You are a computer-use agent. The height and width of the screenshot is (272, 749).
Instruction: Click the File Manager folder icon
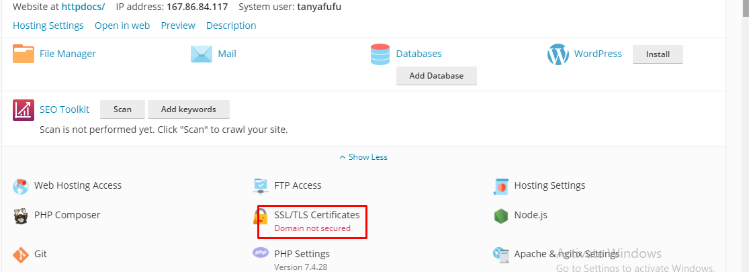(24, 54)
